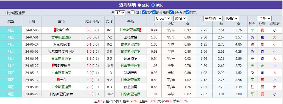283x104 pixels.
Task: Click home odds 0.65 on 24-05-06 row
Action: pyautogui.click(x=154, y=87)
